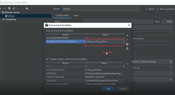Screen dimensions: 175x95
Task: Click PYTHONUNBUFFERED value 1
Action: [x=87, y=38]
